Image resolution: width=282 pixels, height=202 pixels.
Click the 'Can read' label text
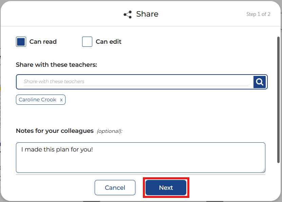[43, 42]
